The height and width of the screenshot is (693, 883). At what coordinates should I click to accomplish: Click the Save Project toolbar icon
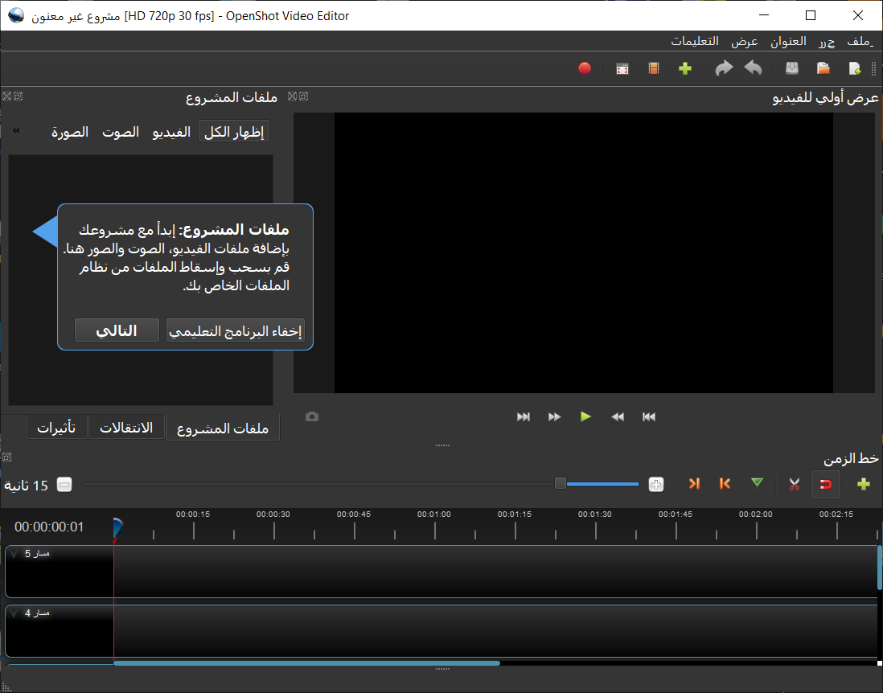(792, 68)
